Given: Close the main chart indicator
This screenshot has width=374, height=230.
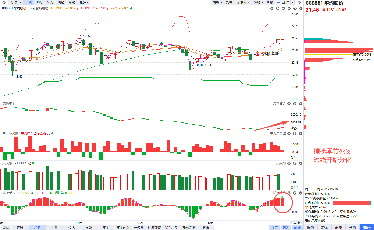Looking at the screenshot, I should (301, 8).
